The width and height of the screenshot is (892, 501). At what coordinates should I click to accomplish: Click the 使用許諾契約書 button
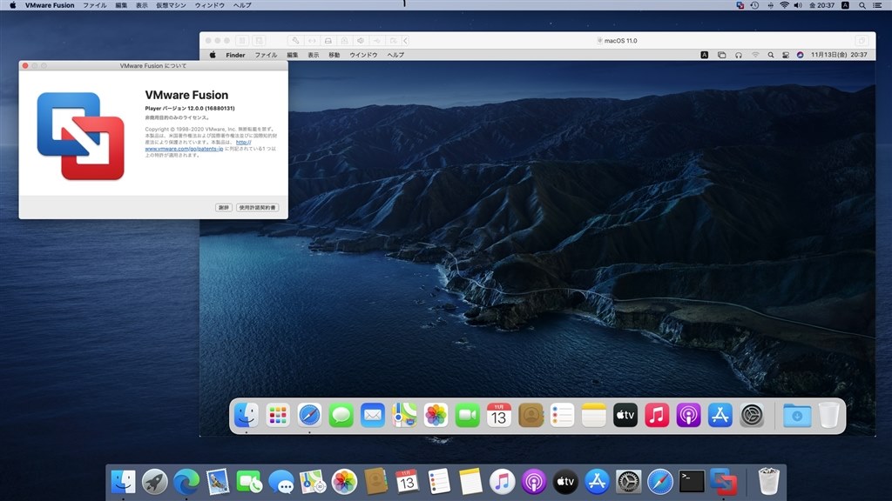(x=257, y=207)
